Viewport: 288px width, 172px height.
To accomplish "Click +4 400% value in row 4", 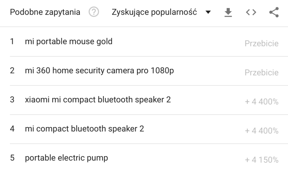I will pyautogui.click(x=262, y=131).
